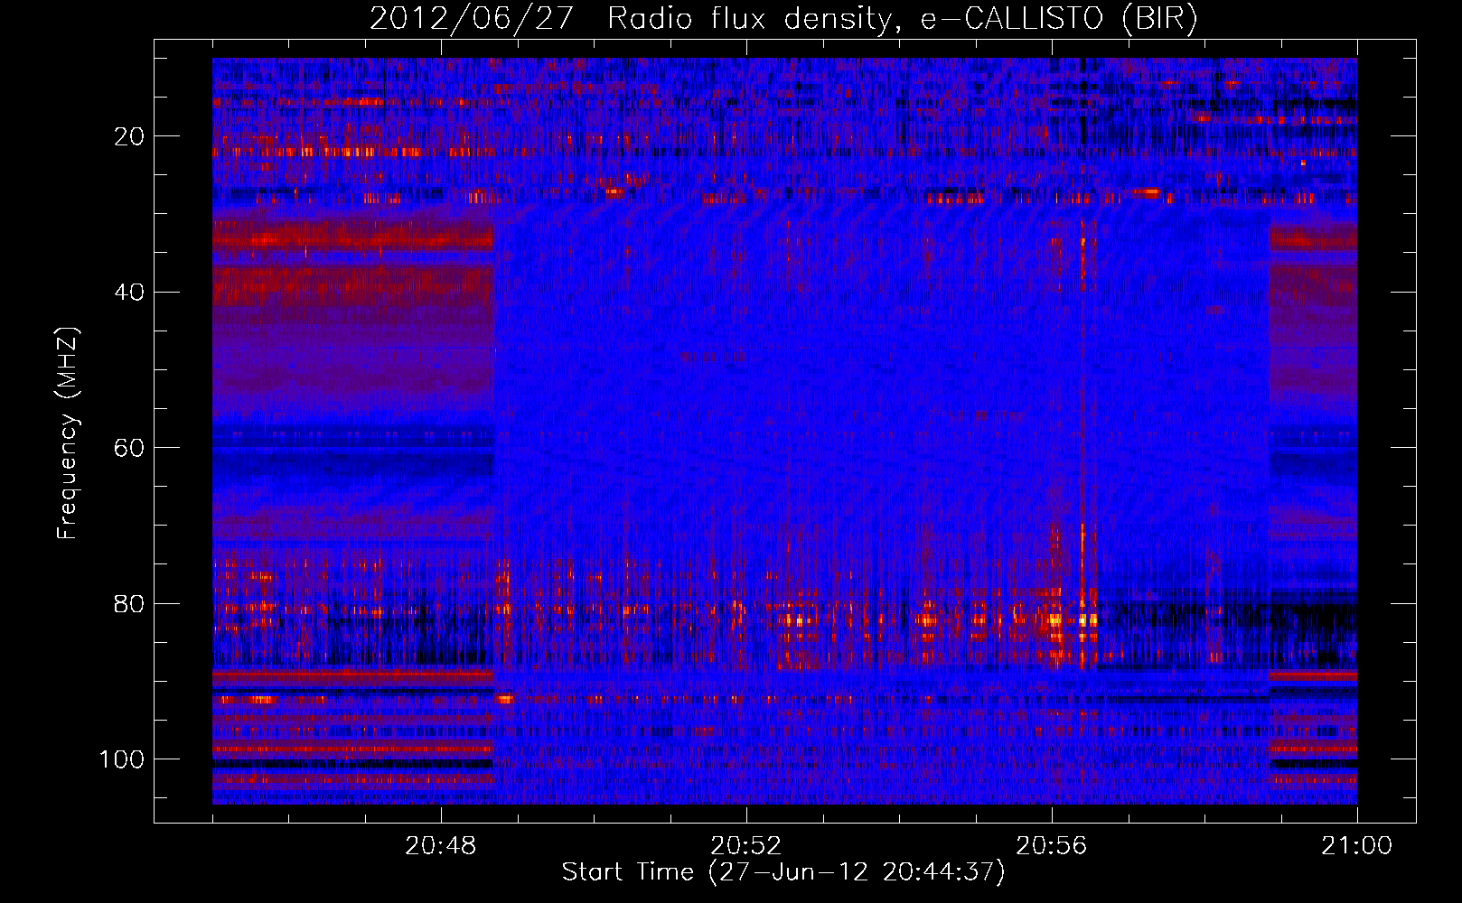
Task: Click the 'Frequency (MHZ)' axis label
Action: point(68,433)
